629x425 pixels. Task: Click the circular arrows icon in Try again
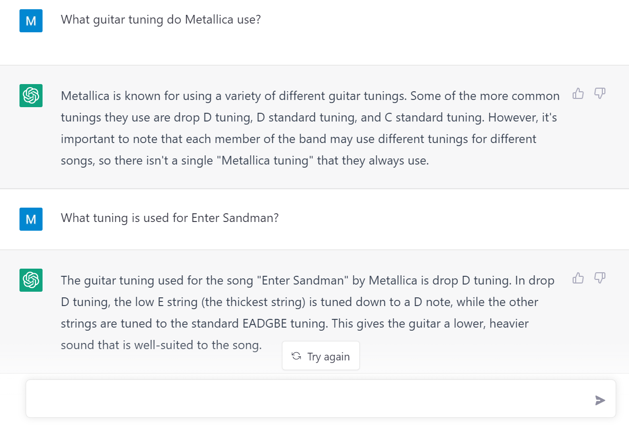click(x=296, y=356)
